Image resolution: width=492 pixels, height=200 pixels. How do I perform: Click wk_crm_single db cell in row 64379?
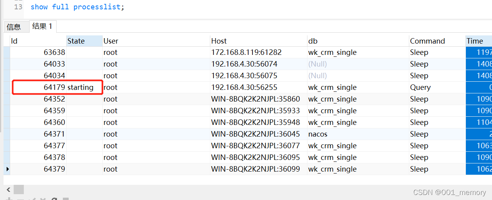[x=358, y=169]
